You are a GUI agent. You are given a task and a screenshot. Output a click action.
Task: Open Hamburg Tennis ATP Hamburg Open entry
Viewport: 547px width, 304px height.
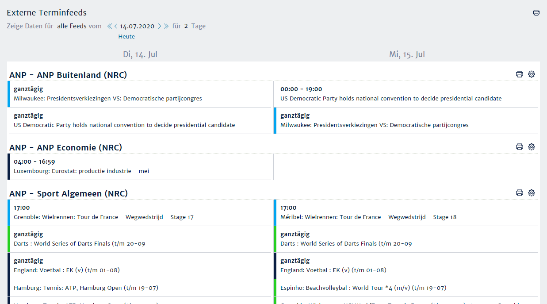point(140,288)
